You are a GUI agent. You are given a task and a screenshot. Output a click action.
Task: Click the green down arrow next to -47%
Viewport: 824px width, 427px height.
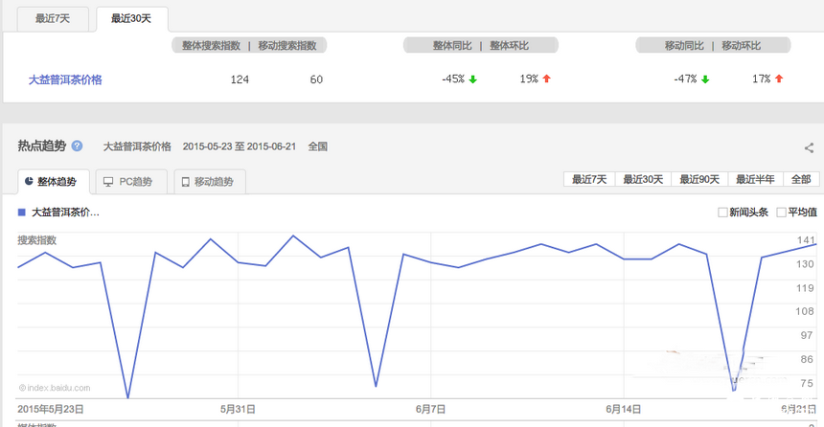click(705, 79)
